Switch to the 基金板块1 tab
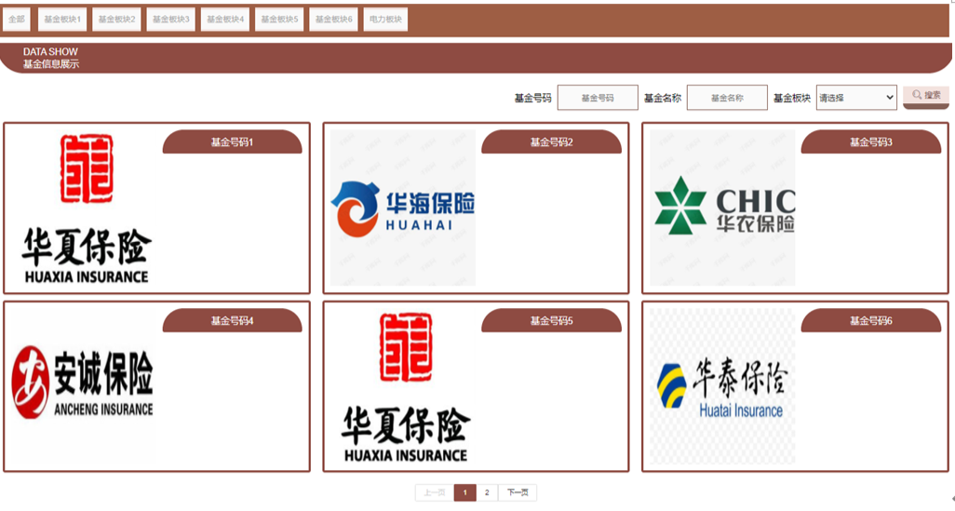The width and height of the screenshot is (955, 511). coord(62,20)
